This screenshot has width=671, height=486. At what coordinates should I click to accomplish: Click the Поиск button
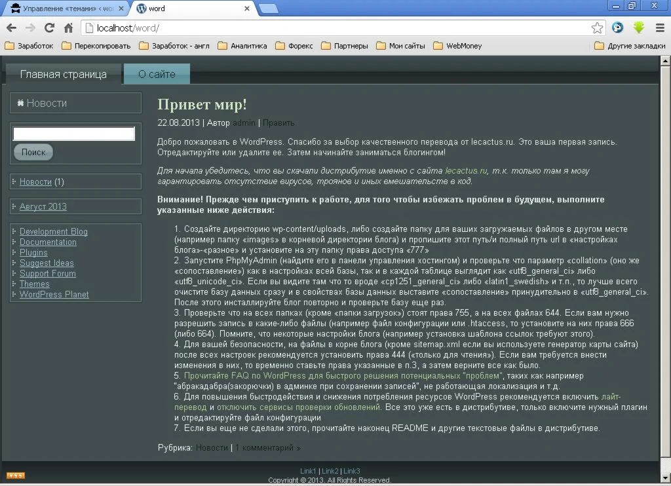click(33, 152)
